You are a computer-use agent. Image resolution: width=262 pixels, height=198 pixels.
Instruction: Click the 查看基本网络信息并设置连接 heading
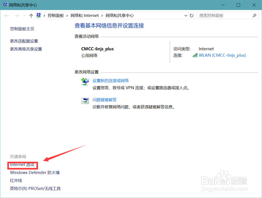tap(109, 26)
